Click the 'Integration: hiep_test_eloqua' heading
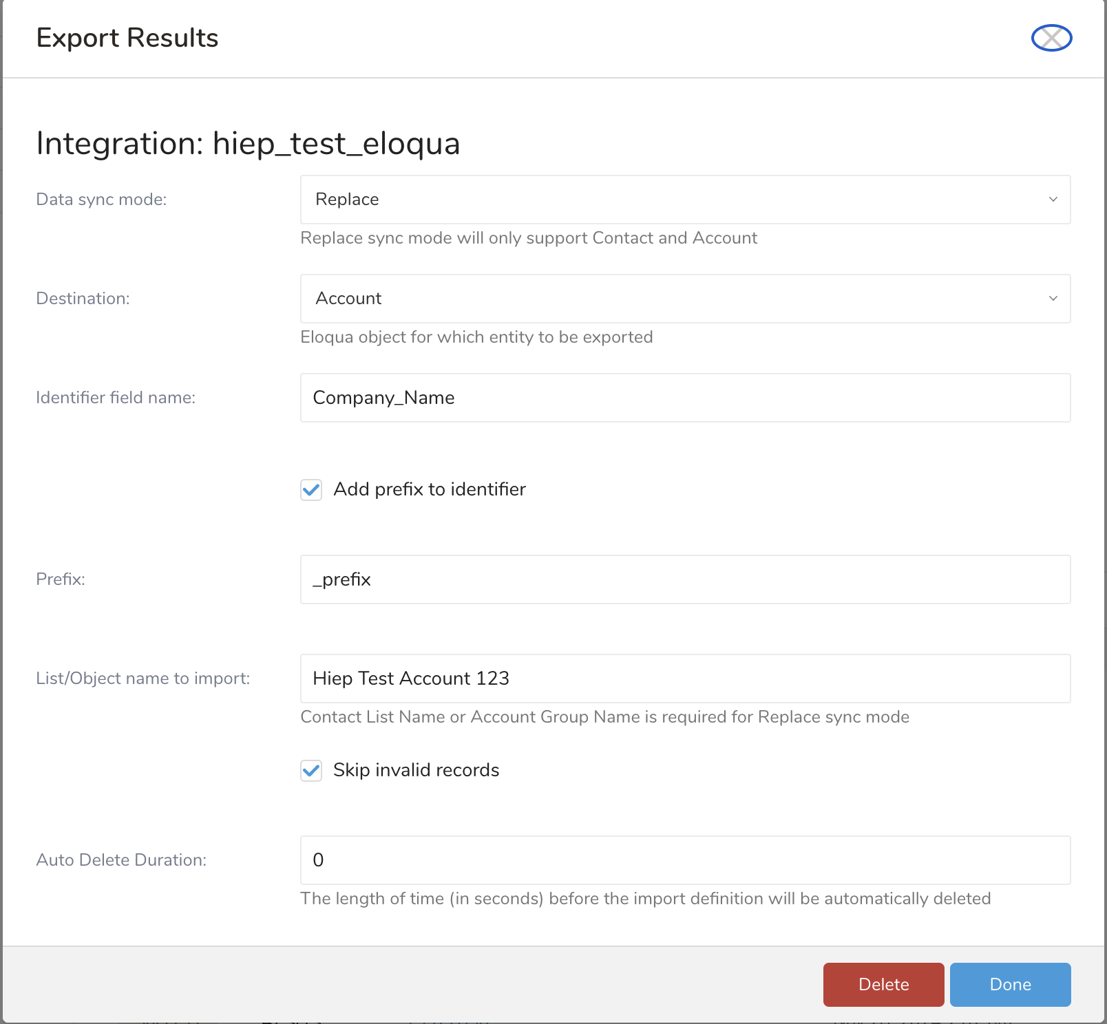 coord(248,144)
